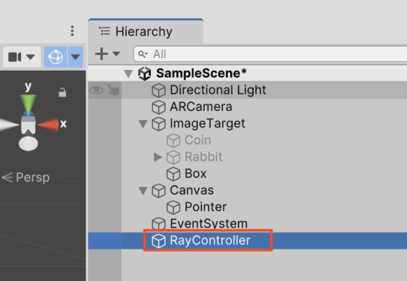Focus the Hierarchy search field
This screenshot has width=407, height=281.
[270, 54]
